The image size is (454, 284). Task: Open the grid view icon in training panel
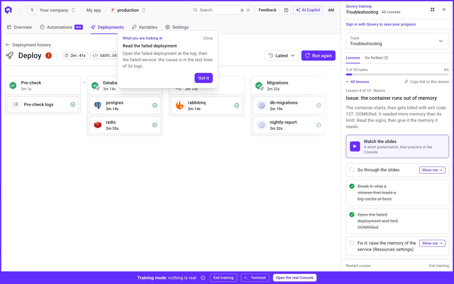point(432,10)
